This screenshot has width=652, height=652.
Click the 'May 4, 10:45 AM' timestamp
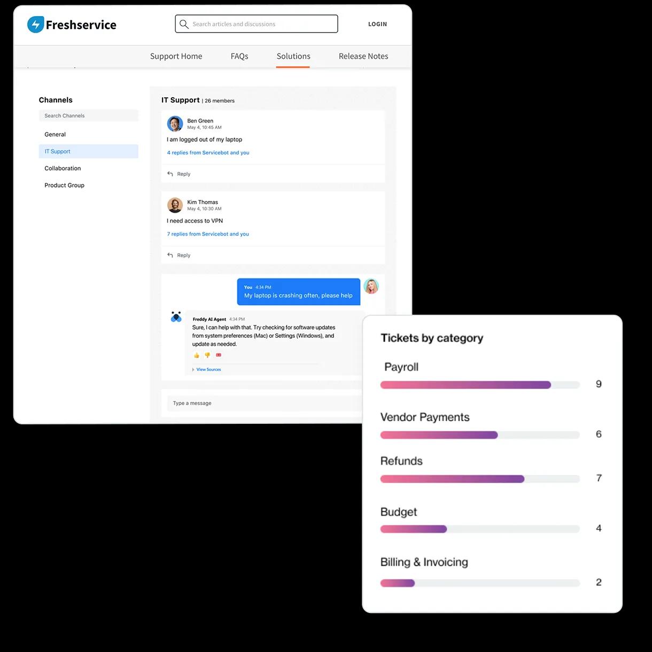204,128
